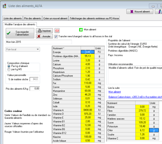Click the Imprimer button

(44, 31)
